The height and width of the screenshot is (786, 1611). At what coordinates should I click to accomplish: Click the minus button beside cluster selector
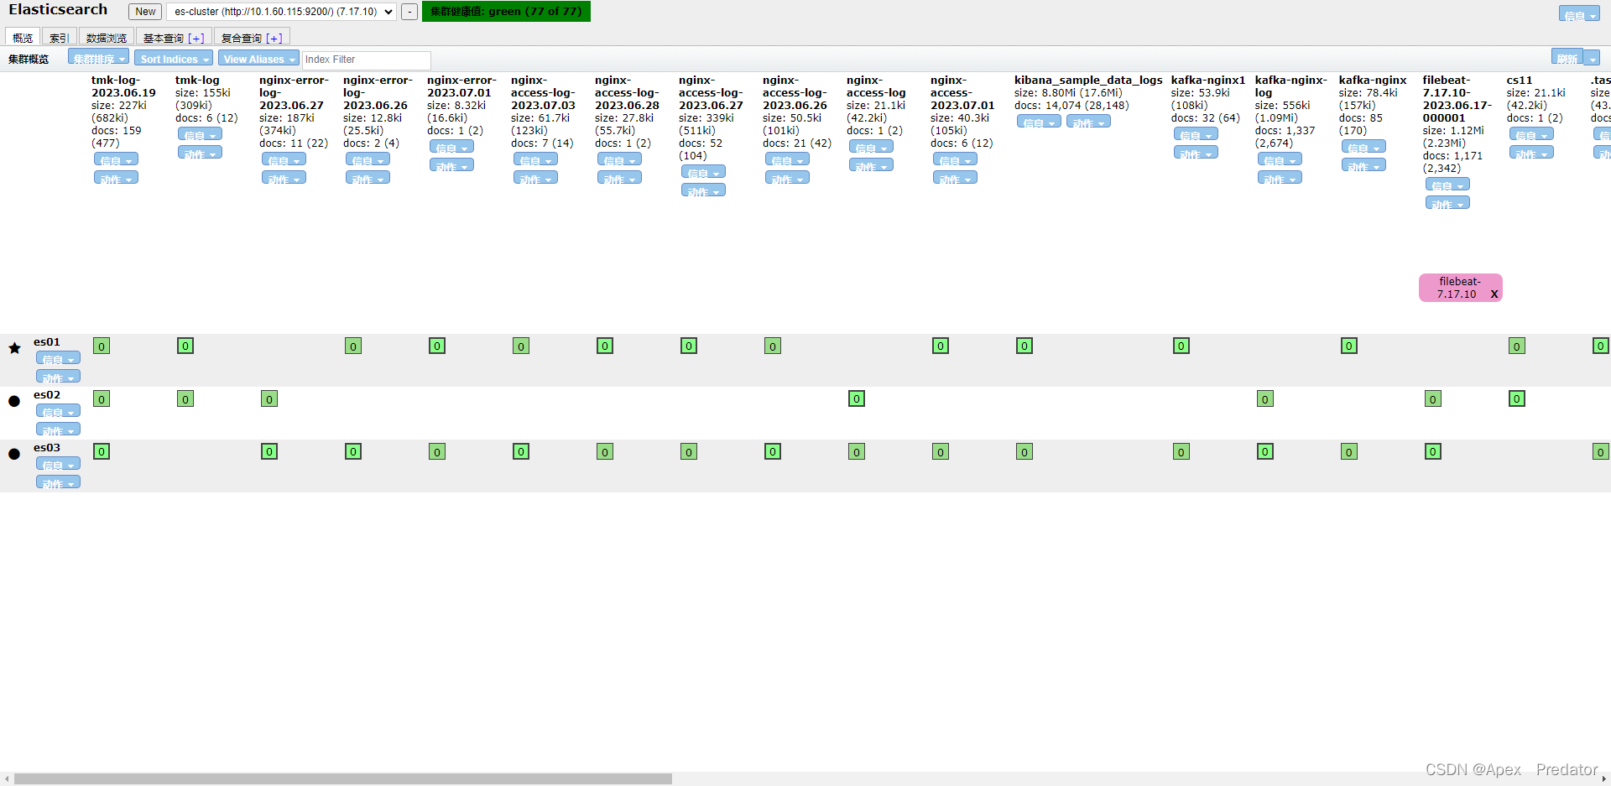pos(409,12)
